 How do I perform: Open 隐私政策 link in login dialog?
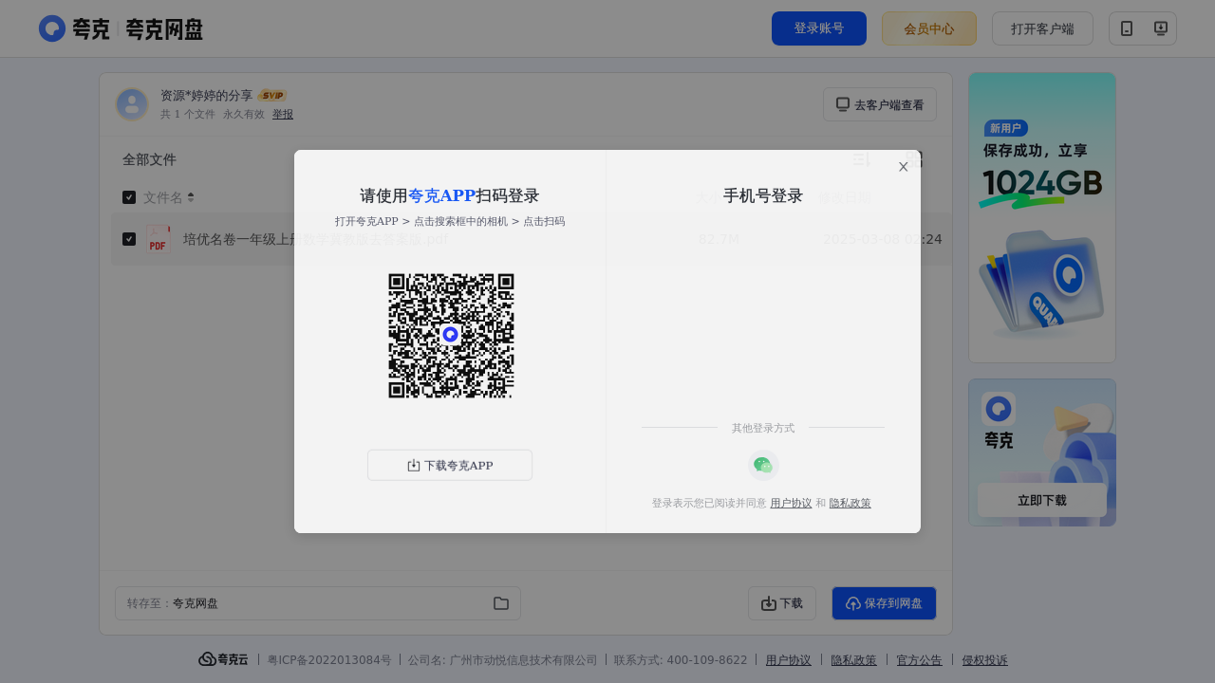point(850,503)
